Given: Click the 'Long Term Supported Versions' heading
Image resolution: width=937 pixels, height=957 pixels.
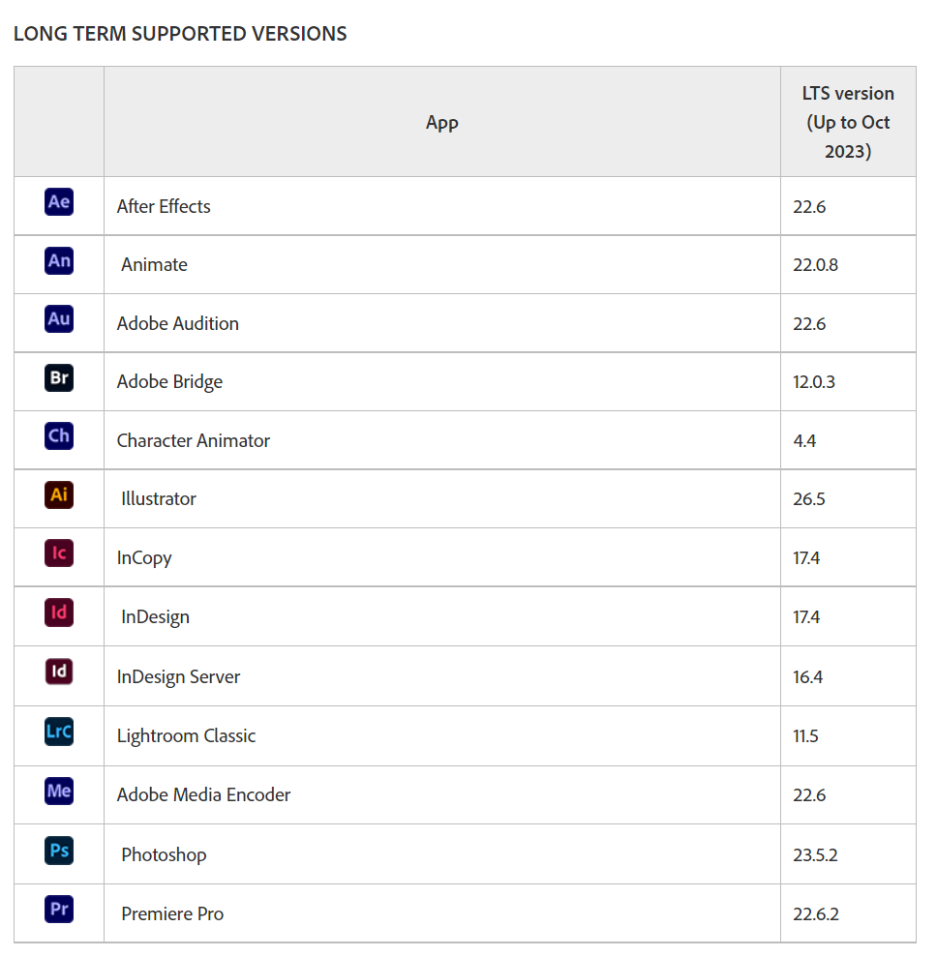Looking at the screenshot, I should 180,34.
